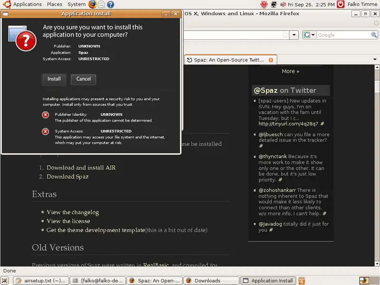Click the red download arrow tray icon
380x285 pixels.
pyautogui.click(x=264, y=4)
